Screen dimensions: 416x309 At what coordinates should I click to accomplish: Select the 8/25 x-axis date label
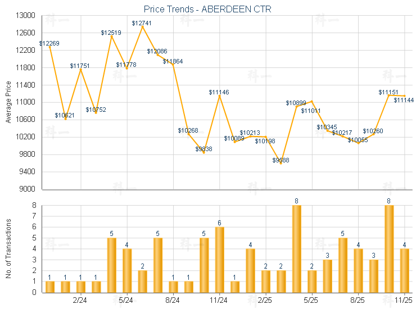coord(358,301)
